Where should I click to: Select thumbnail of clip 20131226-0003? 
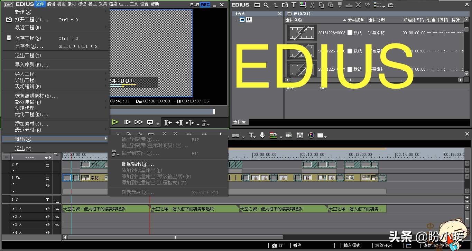coord(302,33)
